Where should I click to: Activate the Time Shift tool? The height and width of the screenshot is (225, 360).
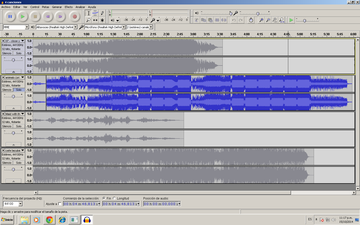pyautogui.click(x=95, y=20)
